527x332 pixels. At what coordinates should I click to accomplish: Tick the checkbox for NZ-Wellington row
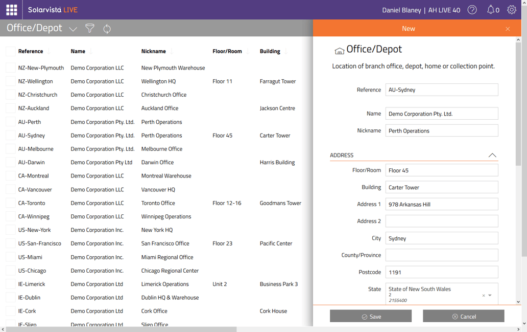click(x=10, y=81)
